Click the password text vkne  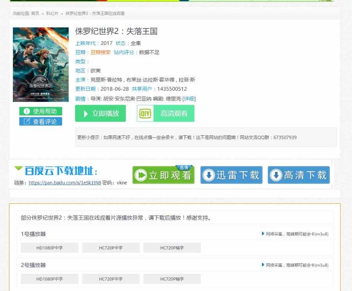pos(122,183)
